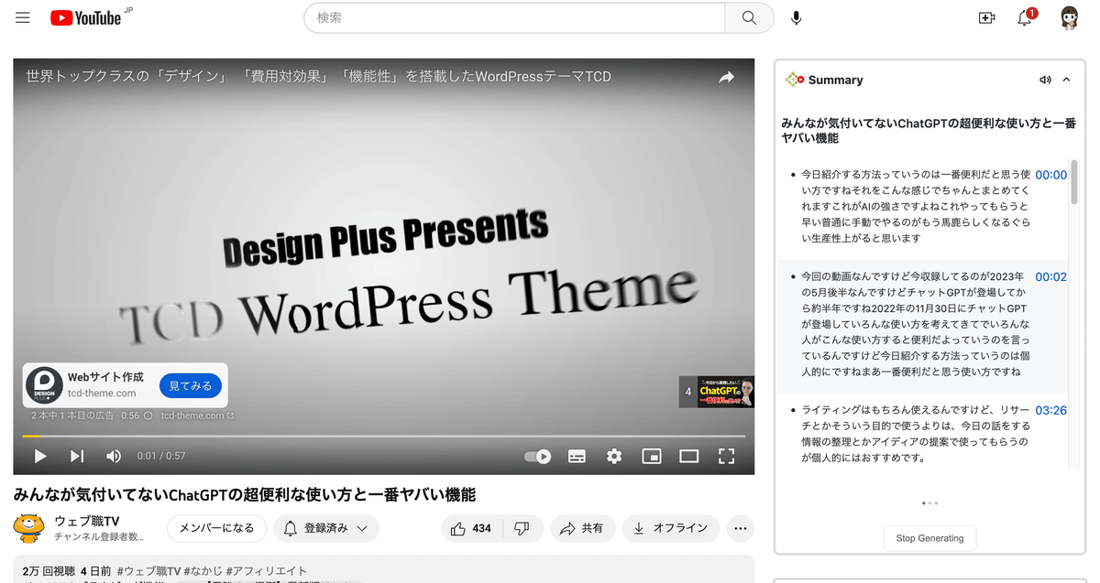Mute the video volume

114,456
